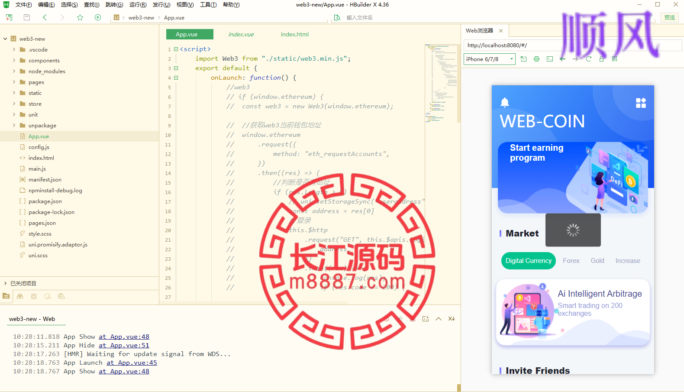Image resolution: width=684 pixels, height=392 pixels.
Task: Close the Web浏览器 tab
Action: coord(501,31)
